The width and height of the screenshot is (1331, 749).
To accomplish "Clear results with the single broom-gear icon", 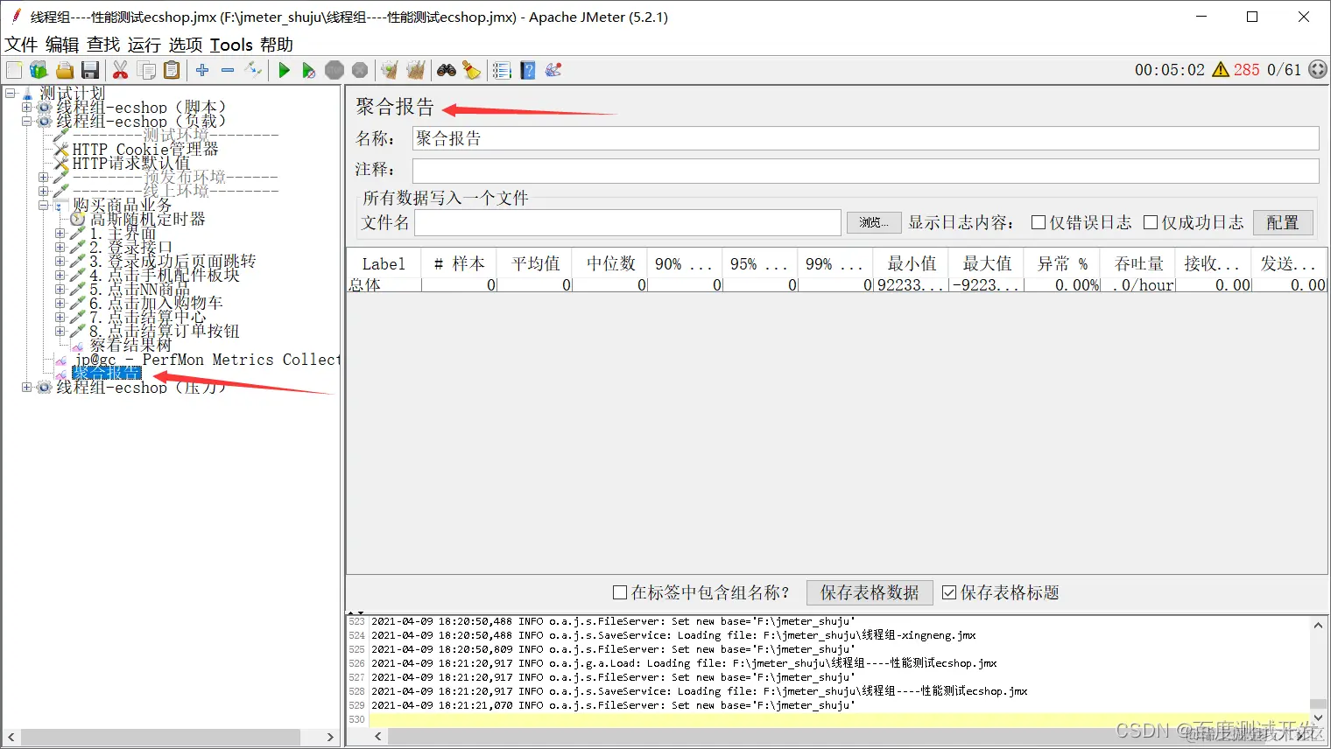I will coord(390,70).
